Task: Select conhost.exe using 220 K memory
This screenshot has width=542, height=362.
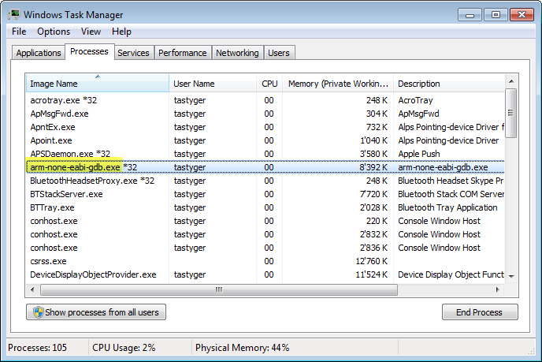Action: point(265,221)
